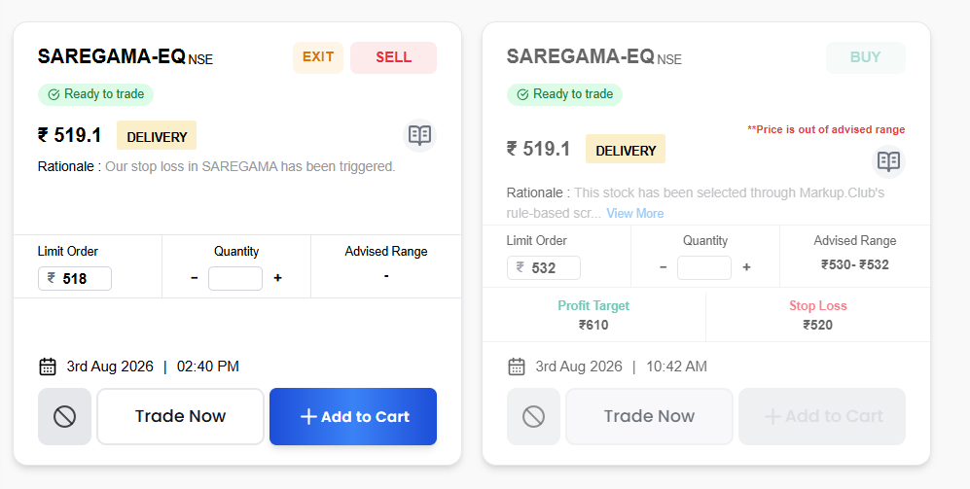Expand rationale with View More link
970x489 pixels.
(x=634, y=213)
